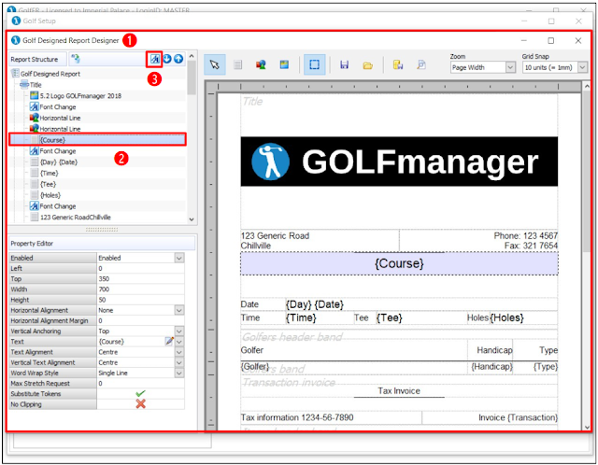Close the Golf Setup window
Image resolution: width=598 pixels, height=465 pixels.
click(x=578, y=21)
